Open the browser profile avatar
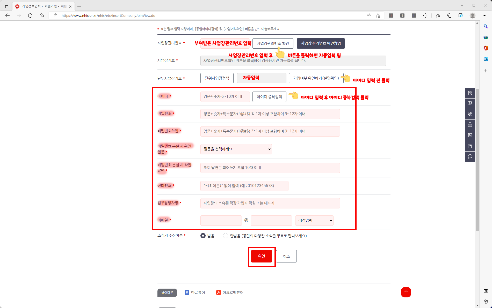This screenshot has width=492, height=308. [x=473, y=16]
